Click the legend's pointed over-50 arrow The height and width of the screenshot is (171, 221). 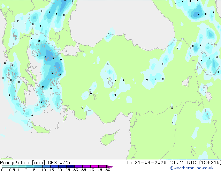coord(110,166)
